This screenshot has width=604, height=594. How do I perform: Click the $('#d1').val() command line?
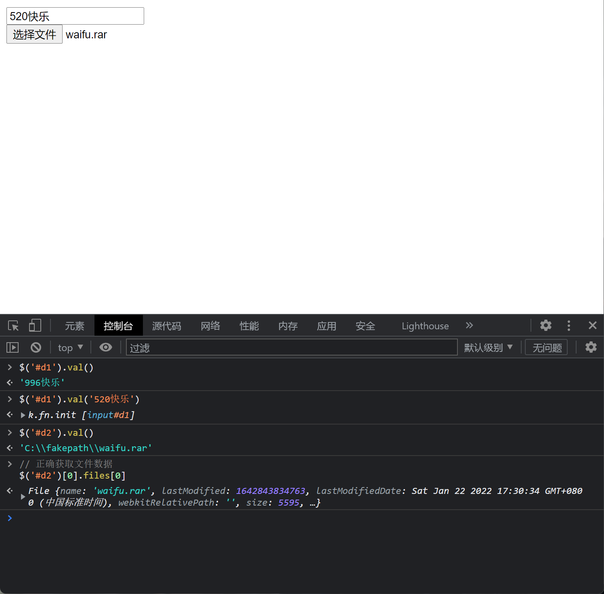[57, 367]
